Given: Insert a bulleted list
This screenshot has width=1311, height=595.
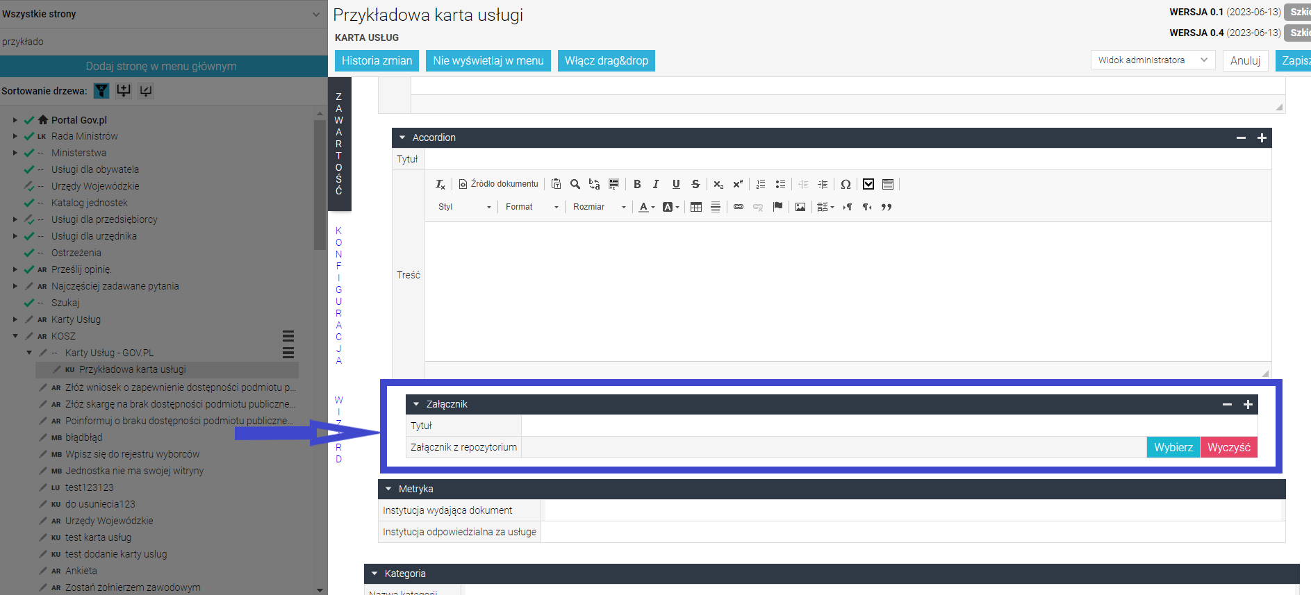Looking at the screenshot, I should point(780,184).
